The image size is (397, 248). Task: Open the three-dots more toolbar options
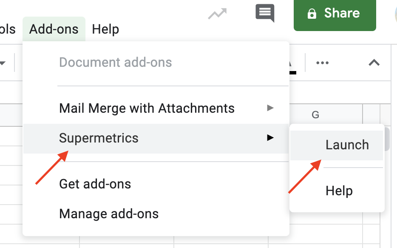pos(322,63)
